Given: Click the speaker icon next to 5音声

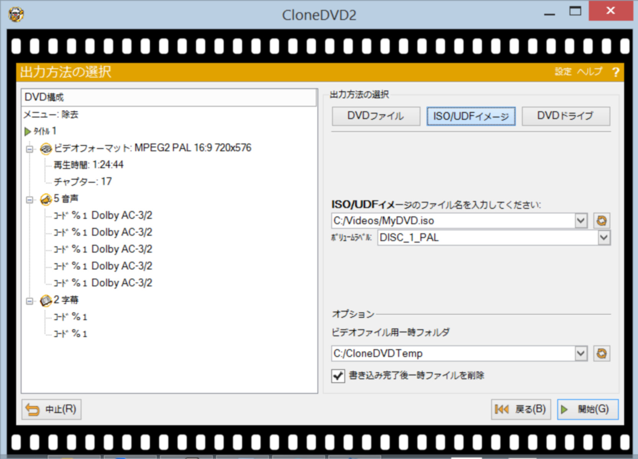Looking at the screenshot, I should [46, 199].
